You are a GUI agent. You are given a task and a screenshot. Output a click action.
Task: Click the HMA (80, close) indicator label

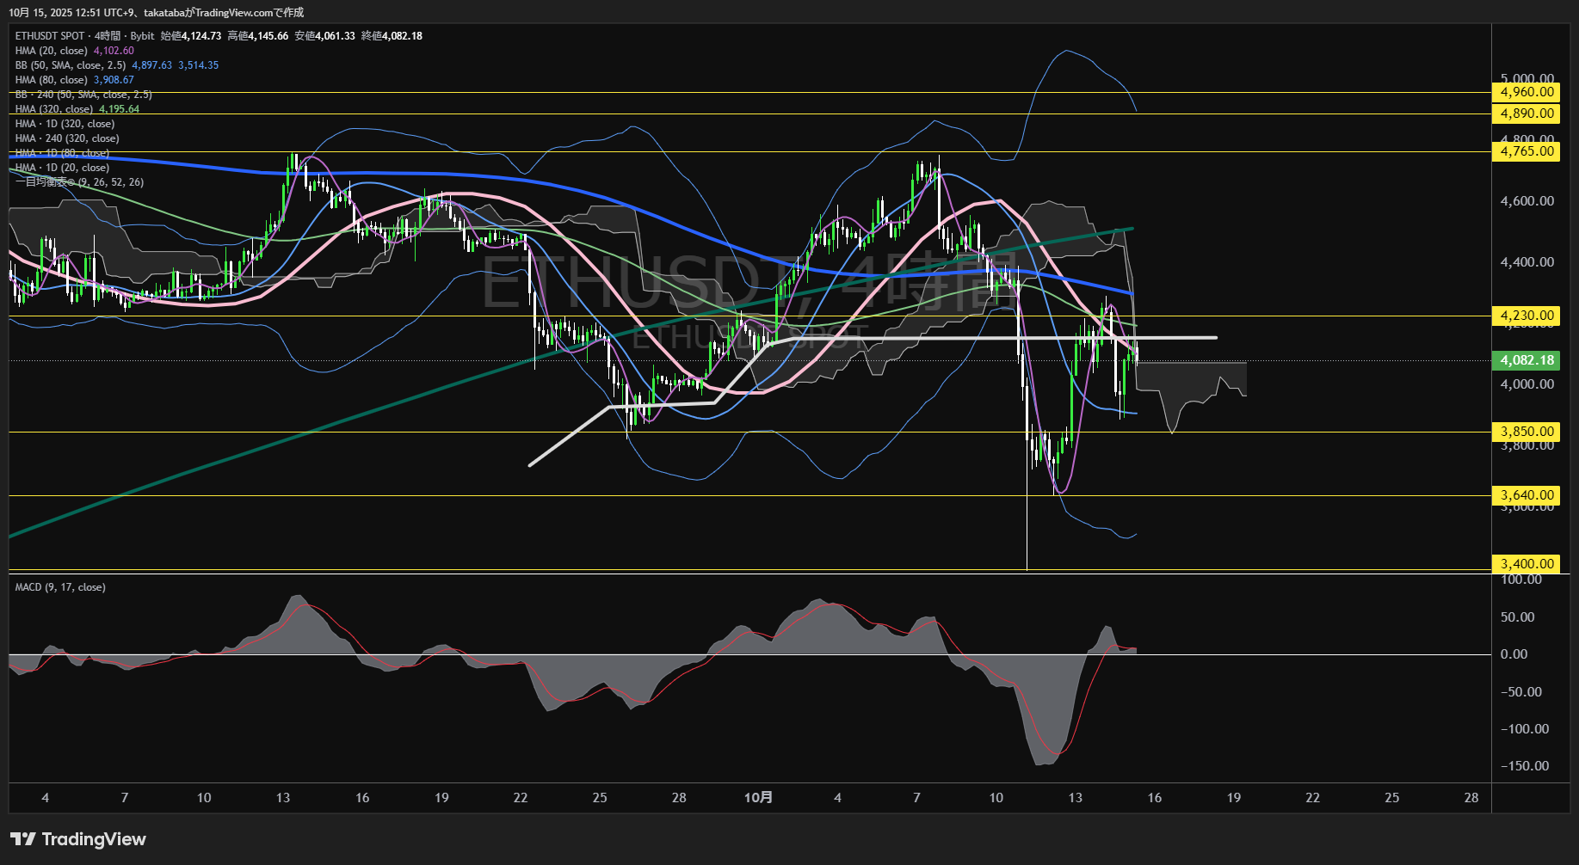pos(52,80)
